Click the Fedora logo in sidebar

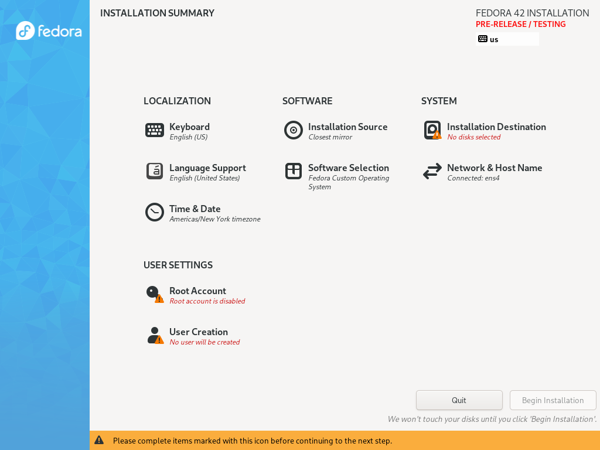tap(49, 30)
